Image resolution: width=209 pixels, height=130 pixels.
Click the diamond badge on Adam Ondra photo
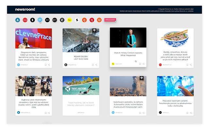[x=94, y=30]
